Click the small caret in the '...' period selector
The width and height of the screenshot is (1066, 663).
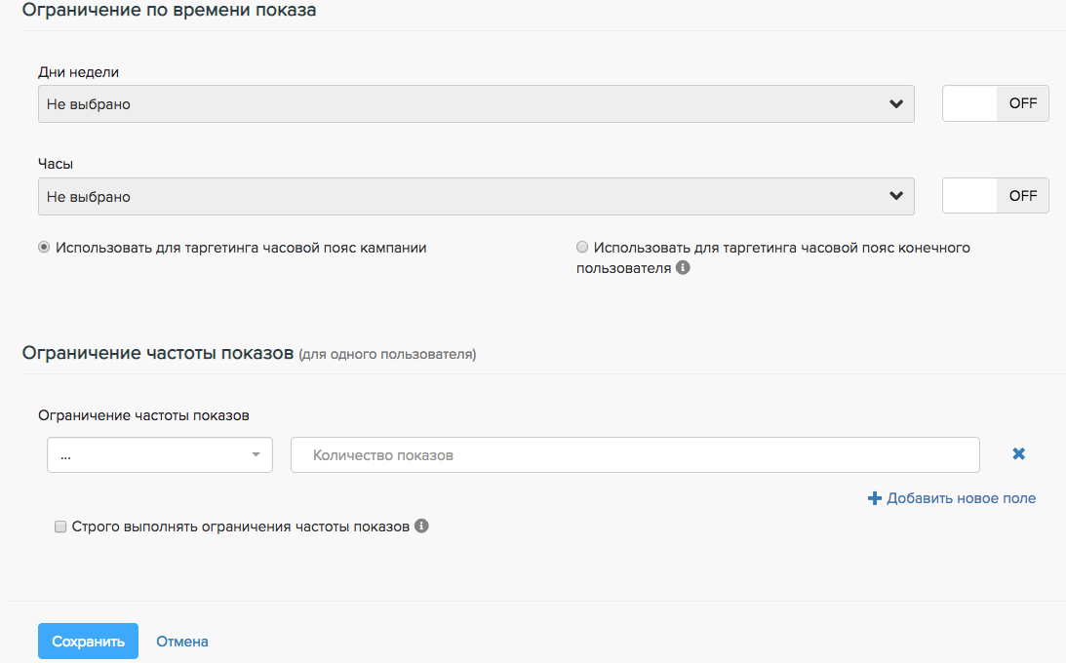pyautogui.click(x=256, y=455)
